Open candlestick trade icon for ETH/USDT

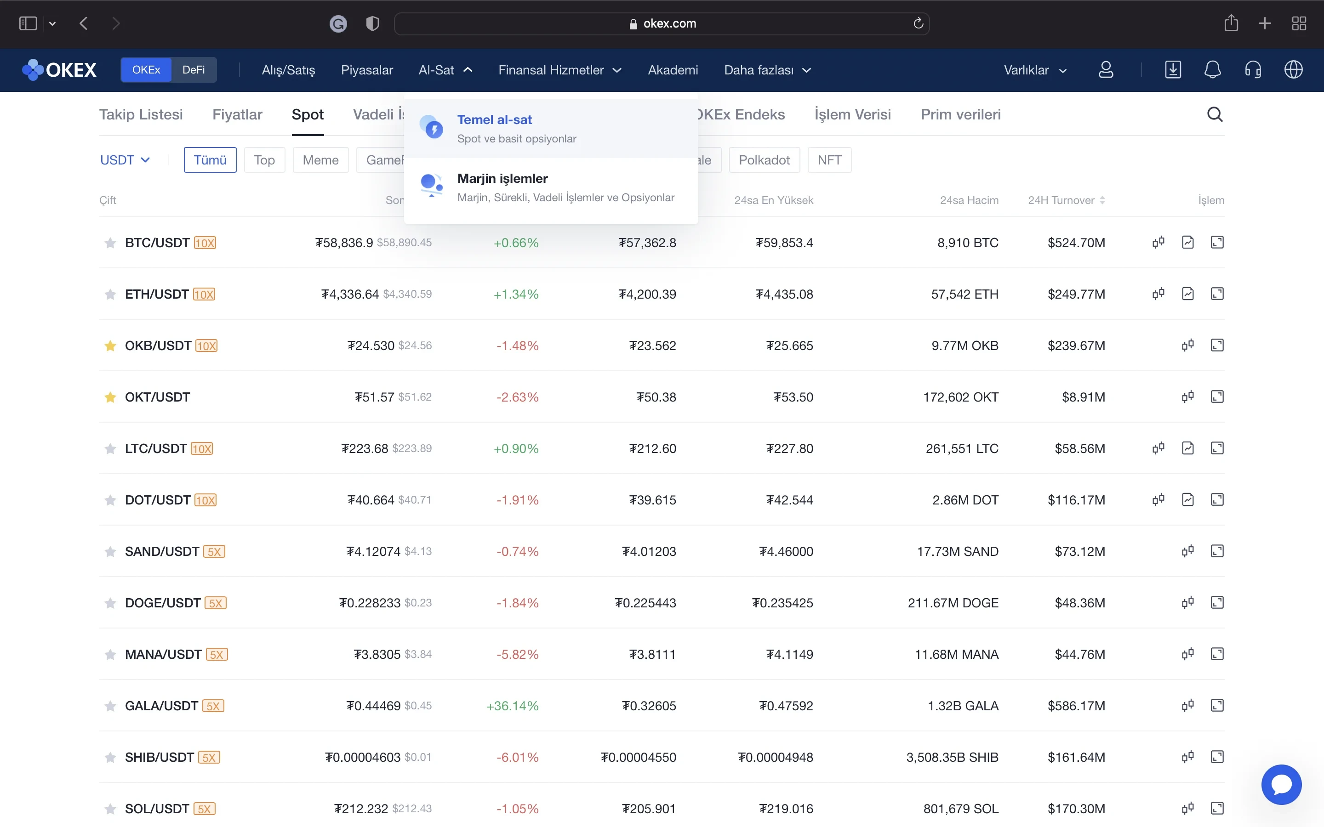point(1158,294)
